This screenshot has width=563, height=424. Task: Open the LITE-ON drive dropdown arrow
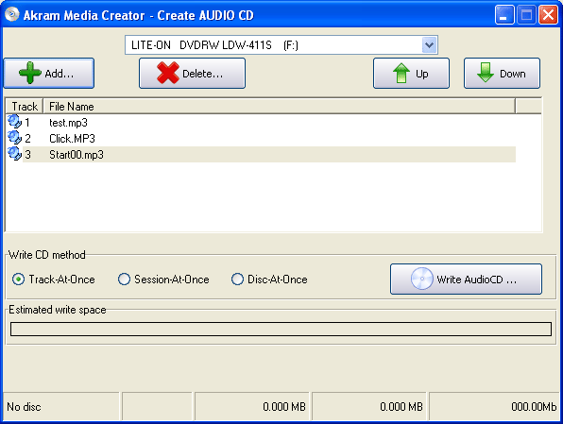[x=429, y=45]
